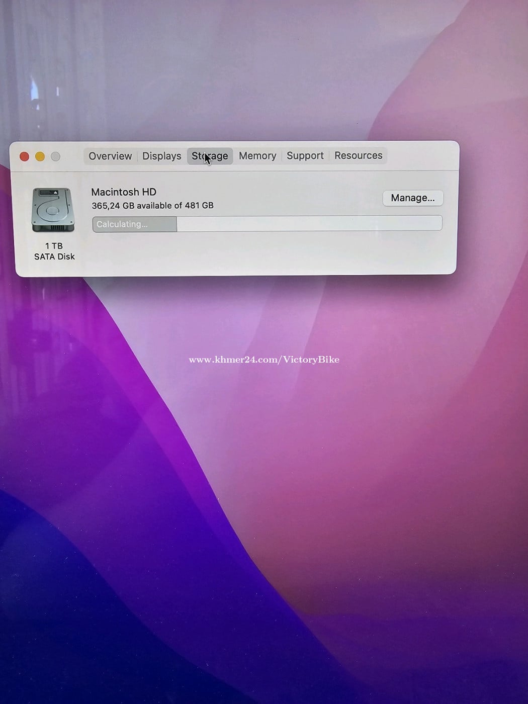Click the 365,24 GB available text

click(x=152, y=206)
